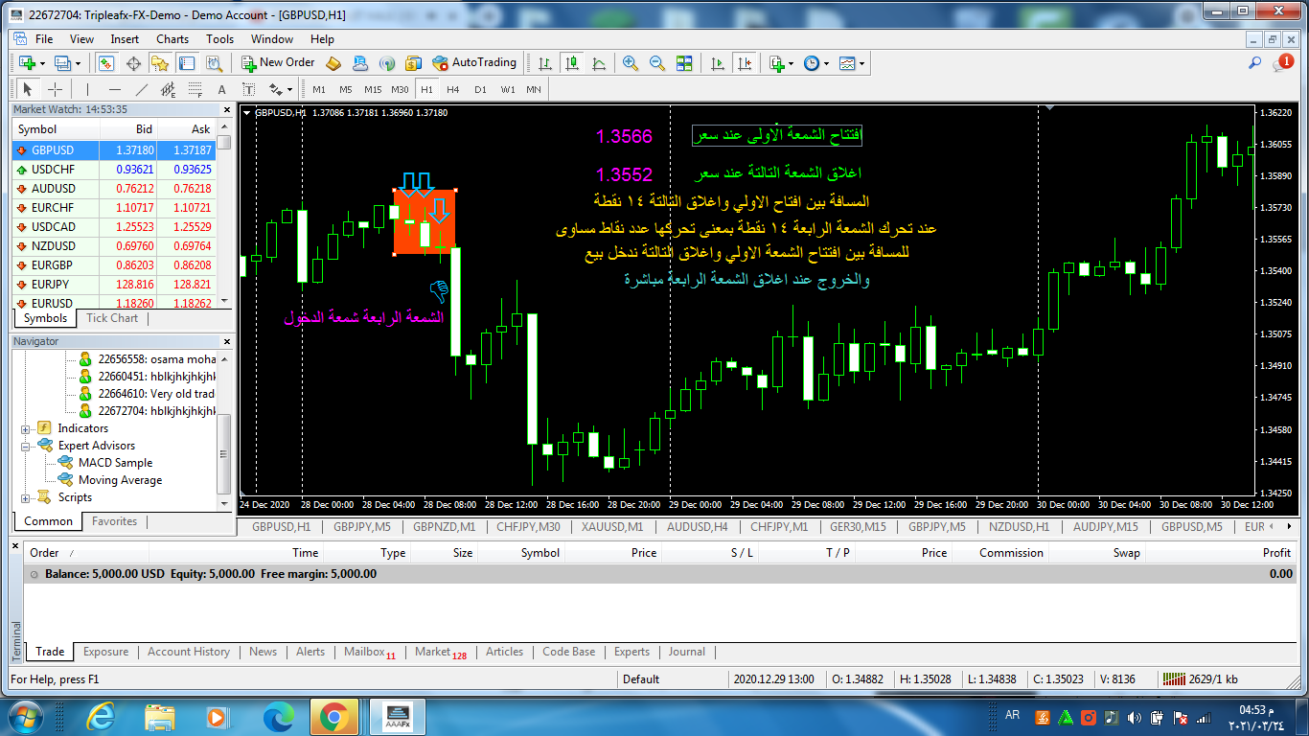Image resolution: width=1309 pixels, height=736 pixels.
Task: Open the chart templates dropdown arrow
Action: click(862, 63)
